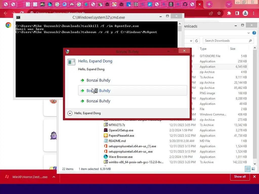Select the MTKV273.7z archive icon
This screenshot has width=259, height=194.
coord(106,125)
